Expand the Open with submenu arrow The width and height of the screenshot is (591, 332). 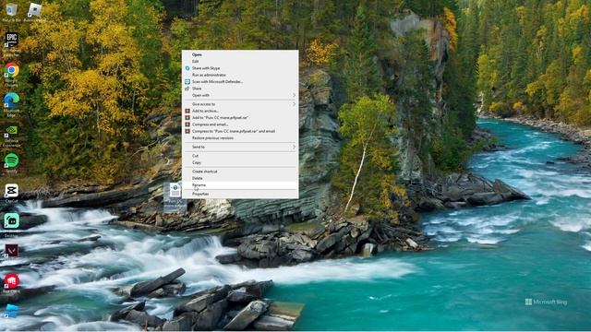pyautogui.click(x=294, y=95)
